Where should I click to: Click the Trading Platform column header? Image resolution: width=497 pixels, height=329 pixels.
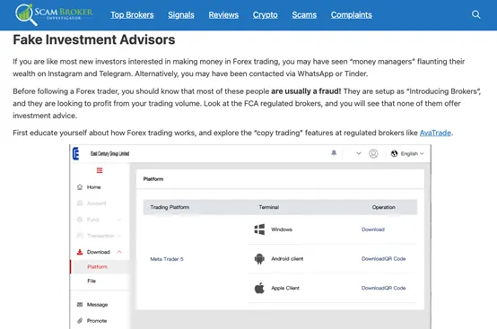click(170, 207)
